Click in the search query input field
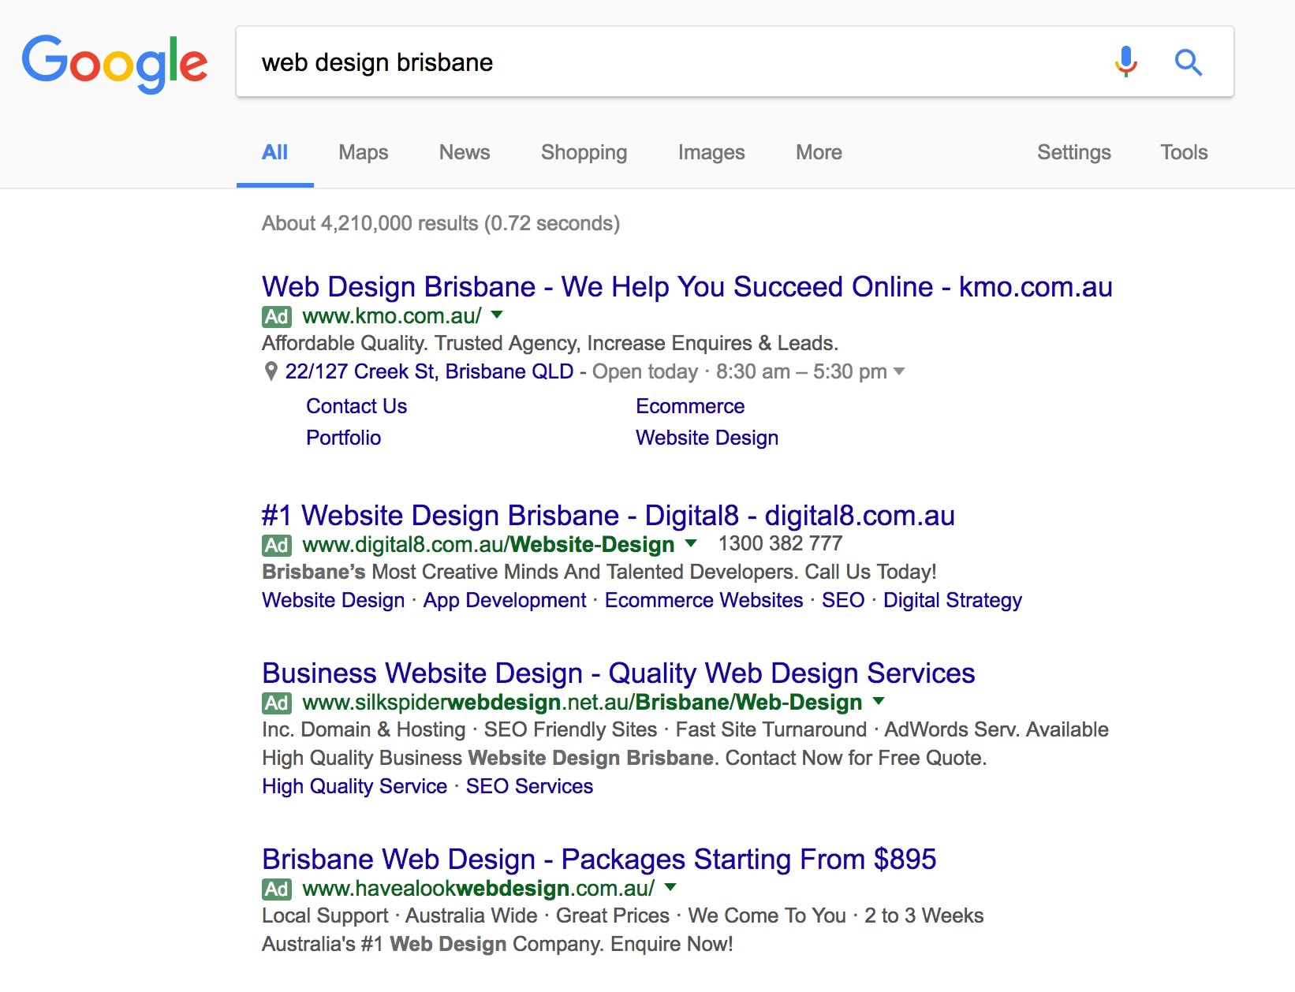1295x992 pixels. (670, 62)
